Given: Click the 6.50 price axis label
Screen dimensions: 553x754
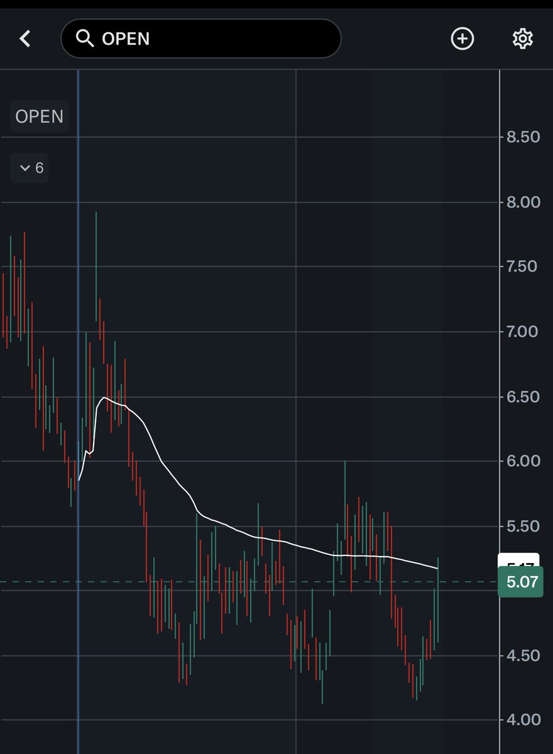Looking at the screenshot, I should (523, 396).
